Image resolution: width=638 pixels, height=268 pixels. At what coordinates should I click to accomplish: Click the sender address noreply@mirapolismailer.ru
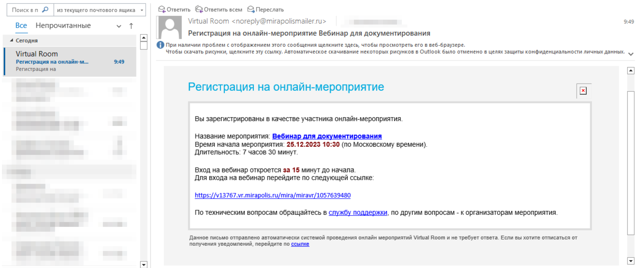tap(279, 21)
